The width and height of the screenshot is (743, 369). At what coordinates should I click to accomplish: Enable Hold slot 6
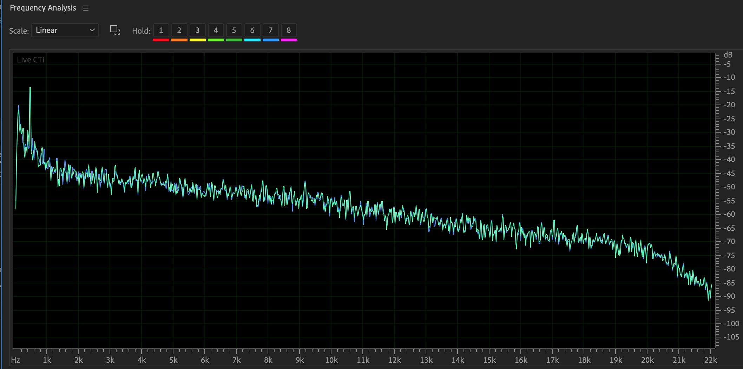point(252,30)
